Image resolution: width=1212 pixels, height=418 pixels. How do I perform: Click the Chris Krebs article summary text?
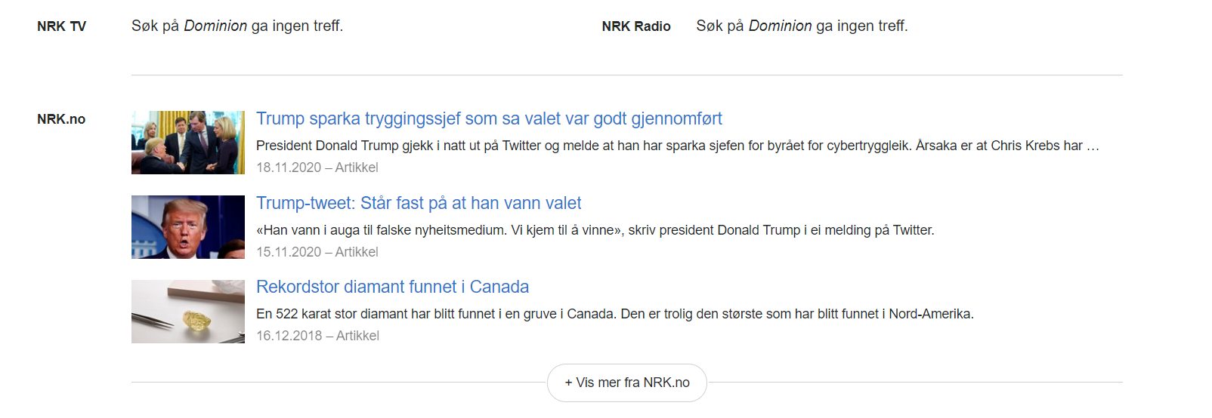coord(677,146)
